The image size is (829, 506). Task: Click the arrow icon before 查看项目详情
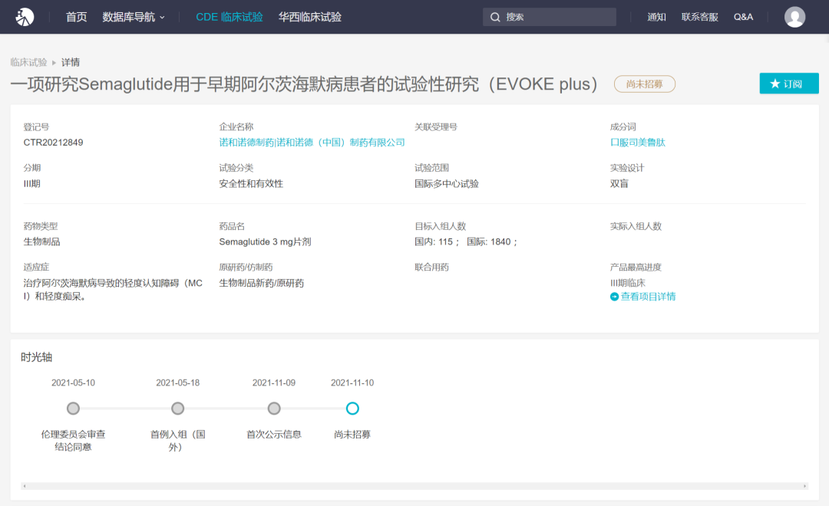tap(614, 297)
